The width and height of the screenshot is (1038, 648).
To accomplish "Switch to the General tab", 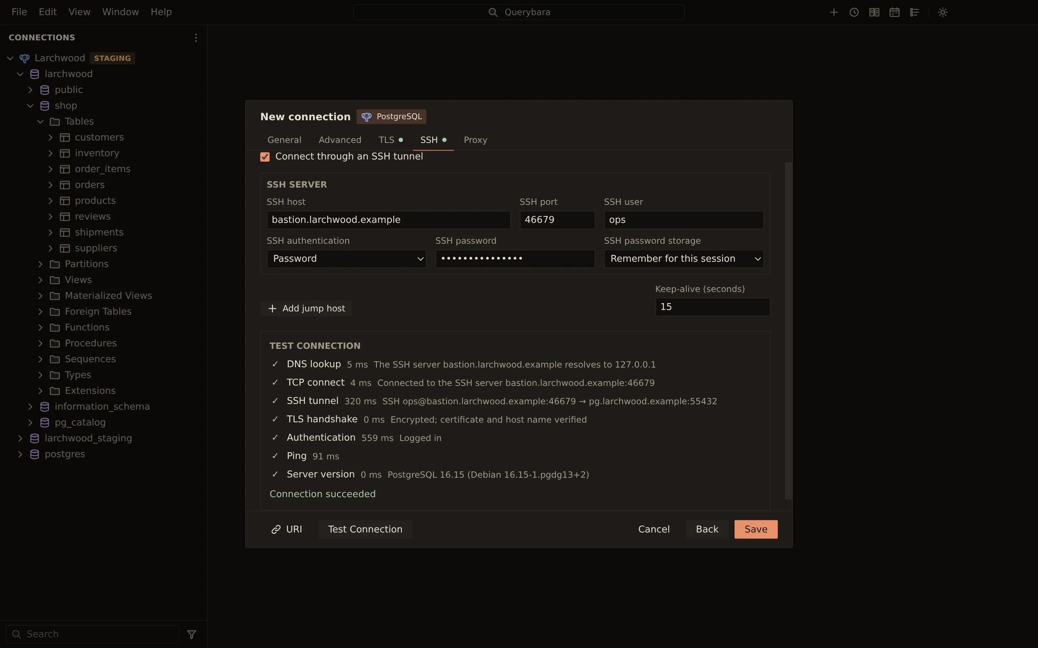I will tap(284, 140).
